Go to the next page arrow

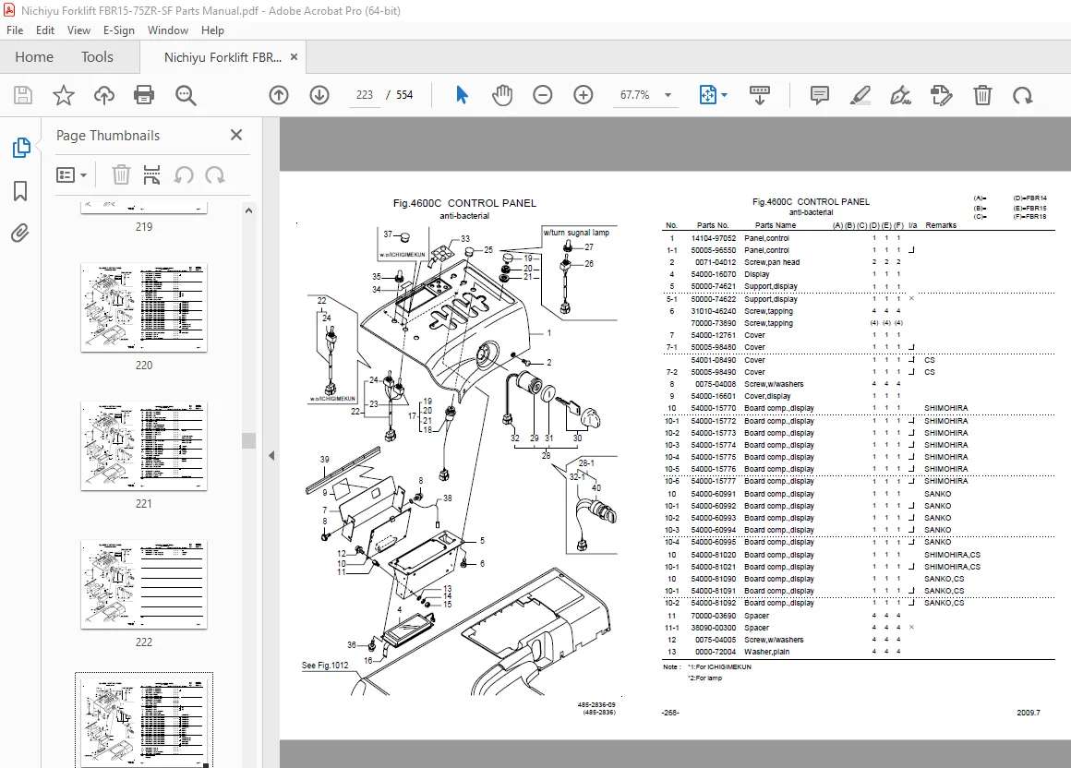tap(319, 95)
